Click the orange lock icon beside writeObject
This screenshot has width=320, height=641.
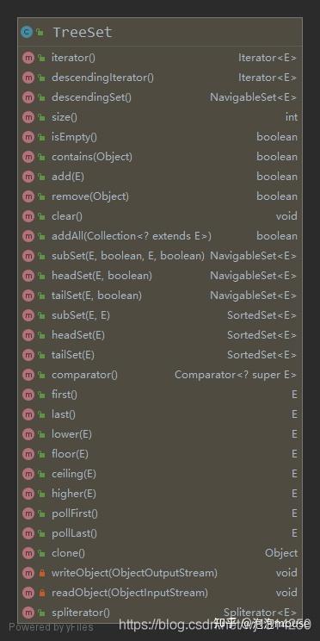[x=41, y=573]
